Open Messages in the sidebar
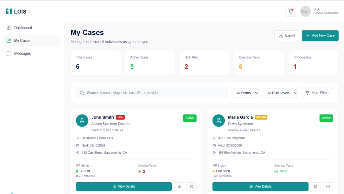The height and width of the screenshot is (194, 344). click(x=32, y=54)
